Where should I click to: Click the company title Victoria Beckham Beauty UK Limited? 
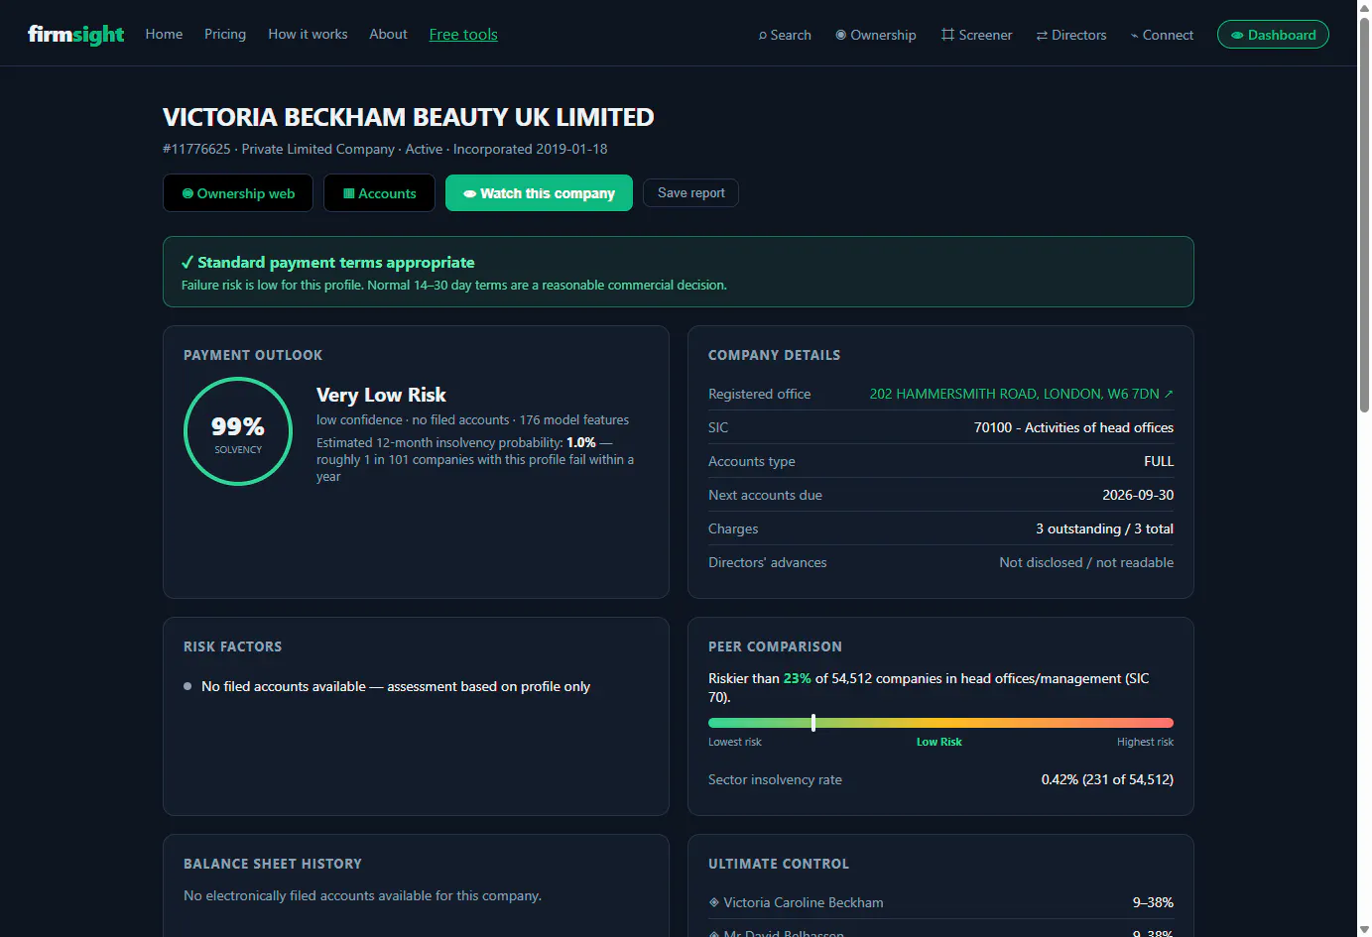[x=409, y=117]
